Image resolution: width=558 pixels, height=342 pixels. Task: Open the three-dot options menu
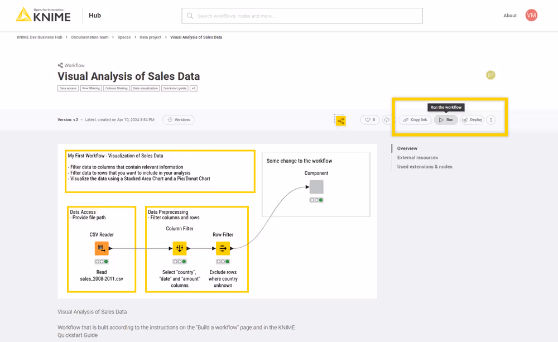(x=490, y=119)
